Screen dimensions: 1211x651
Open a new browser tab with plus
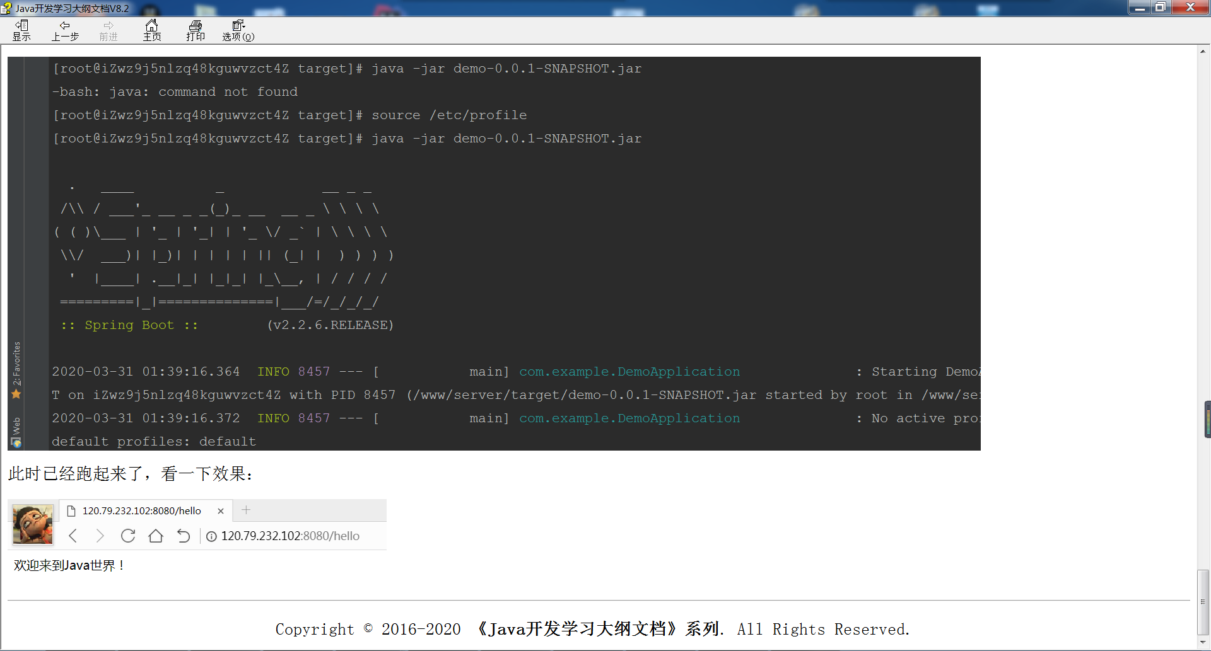(246, 510)
